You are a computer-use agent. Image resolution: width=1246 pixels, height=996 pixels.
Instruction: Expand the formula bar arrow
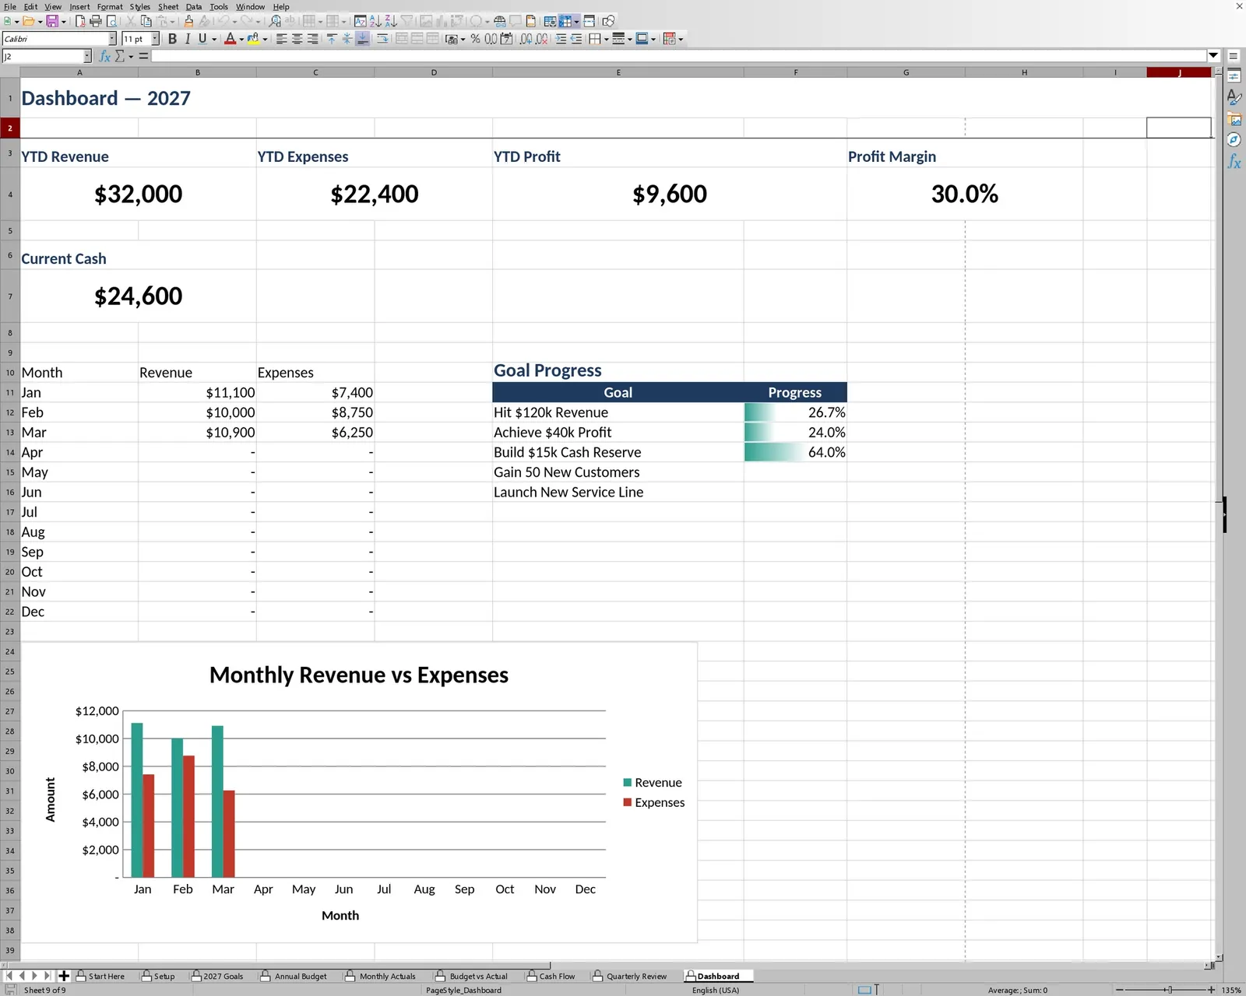(x=1213, y=56)
